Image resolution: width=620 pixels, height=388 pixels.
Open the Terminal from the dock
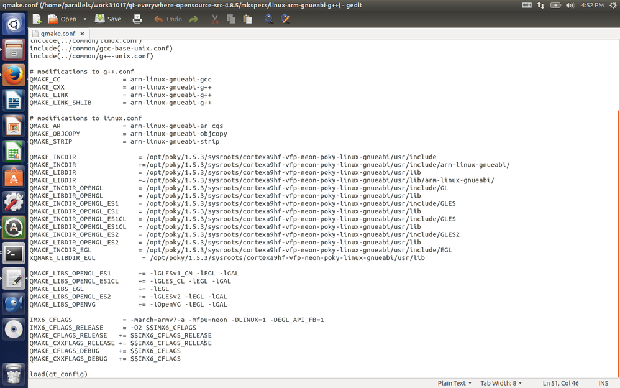click(x=12, y=252)
